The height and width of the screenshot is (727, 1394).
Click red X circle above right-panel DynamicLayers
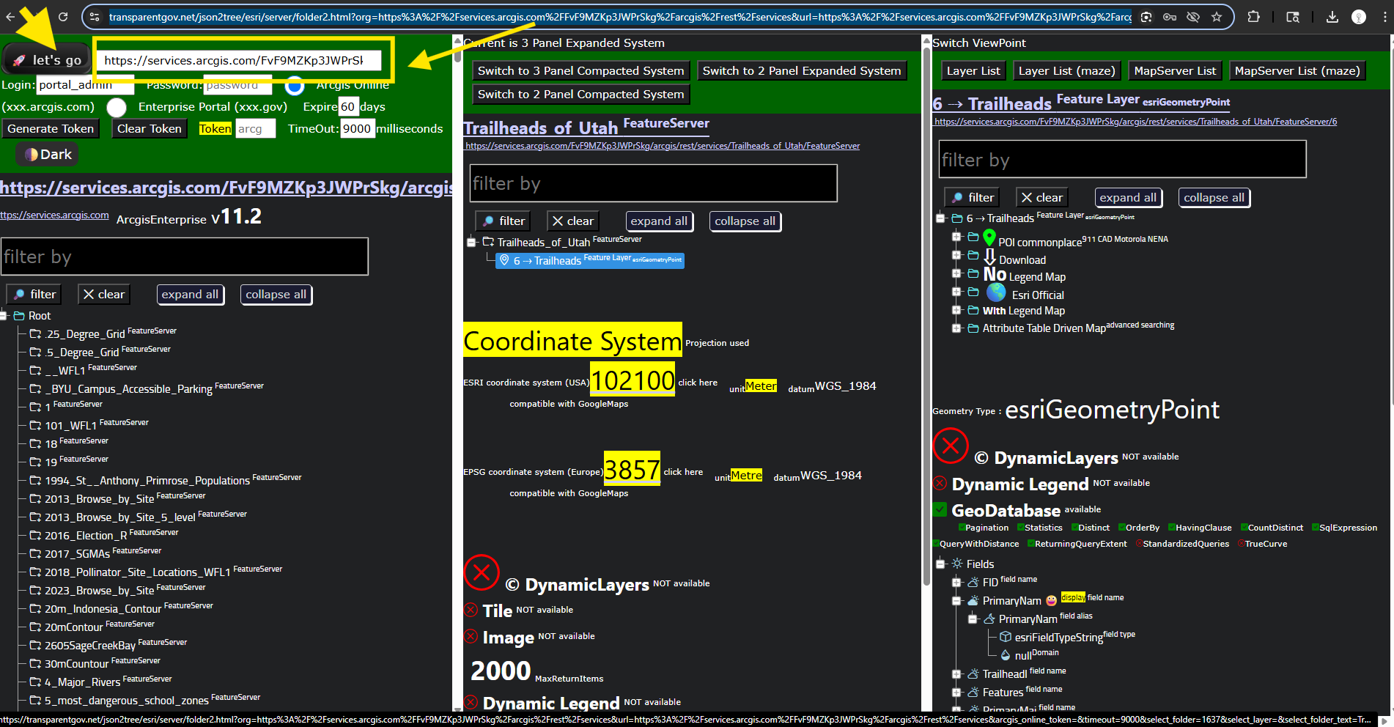(951, 446)
